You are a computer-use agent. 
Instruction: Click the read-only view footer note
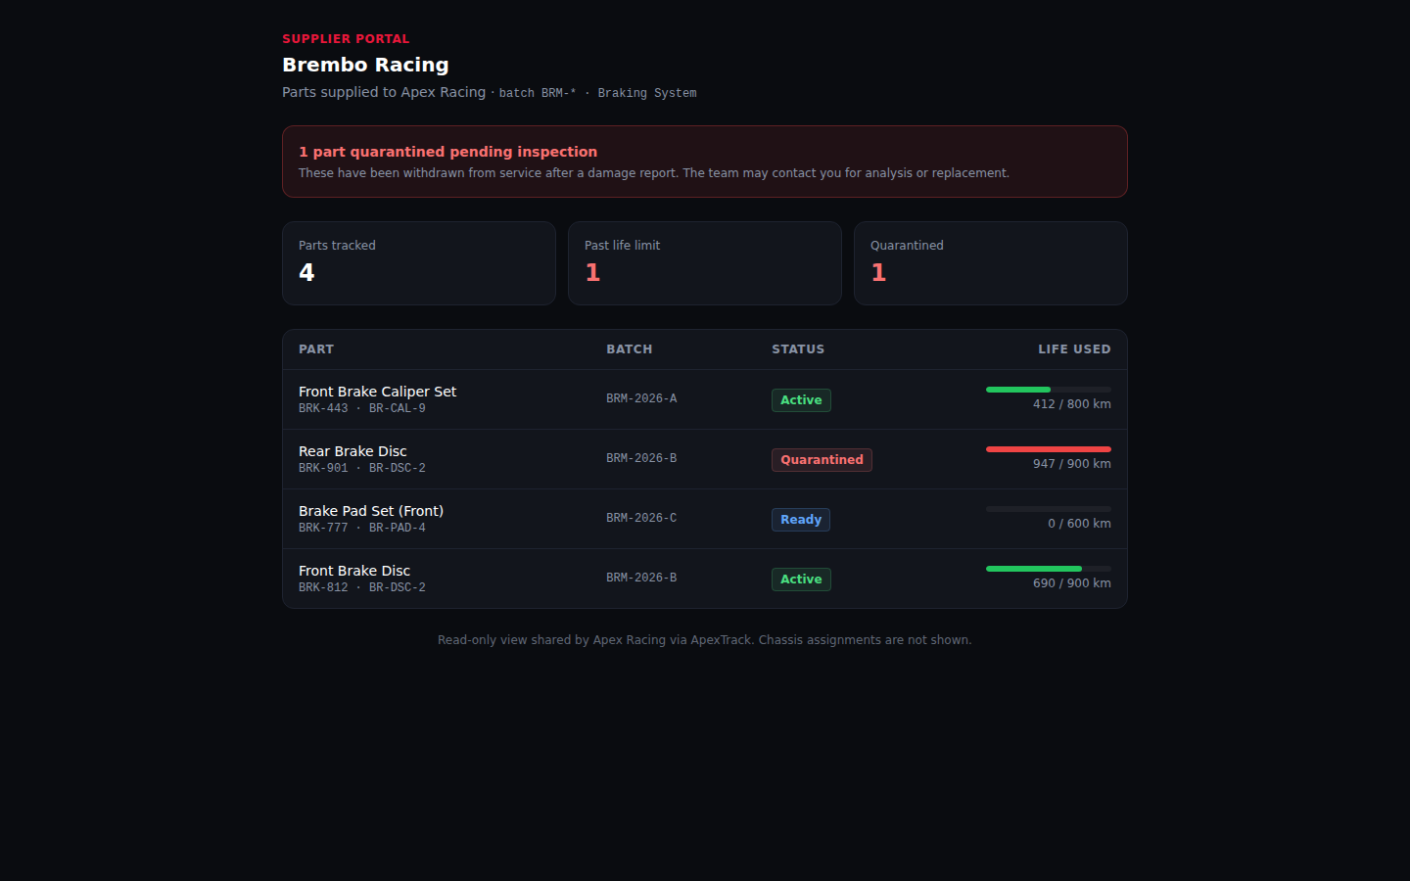[x=705, y=640]
